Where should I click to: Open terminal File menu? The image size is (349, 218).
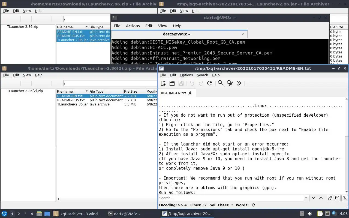click(x=117, y=26)
